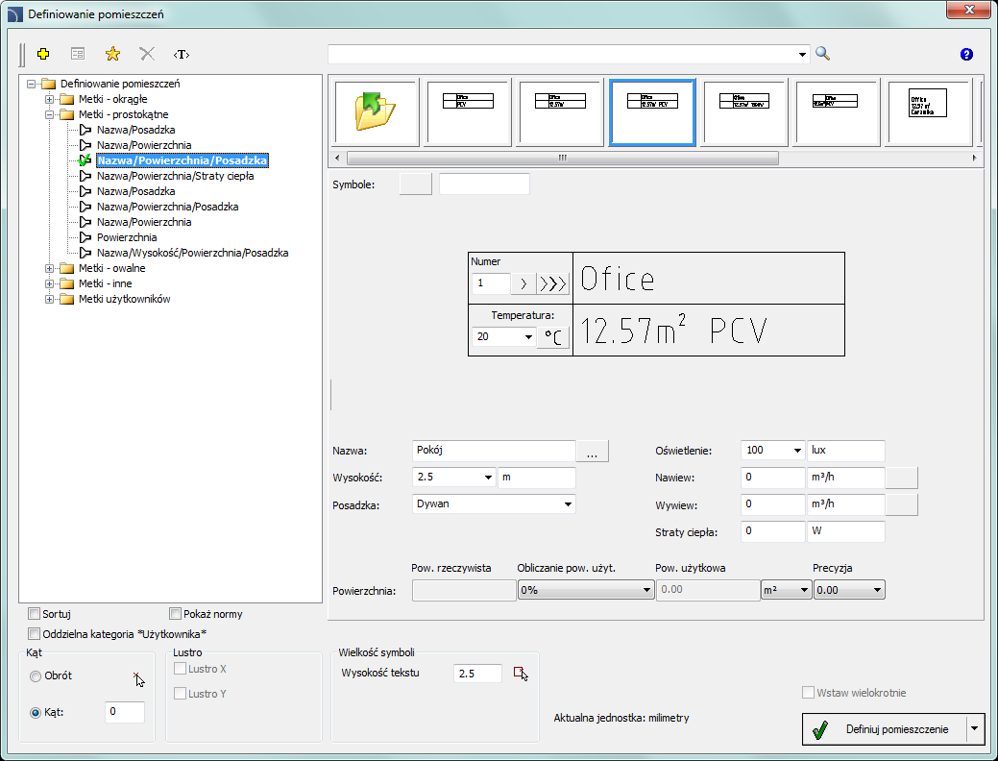
Task: Select Nazwa/Powierzchnia/Straty ciepła tree item
Action: point(175,176)
